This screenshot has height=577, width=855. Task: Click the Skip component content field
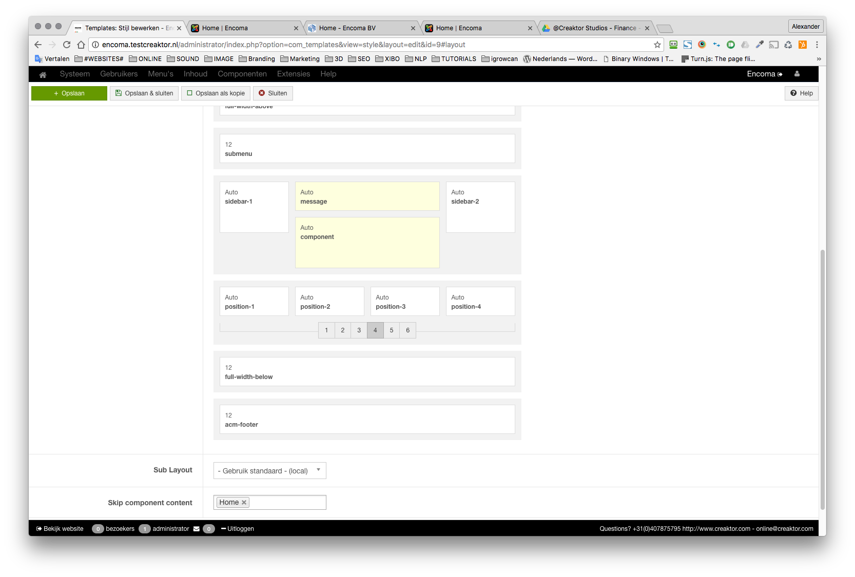(x=270, y=503)
